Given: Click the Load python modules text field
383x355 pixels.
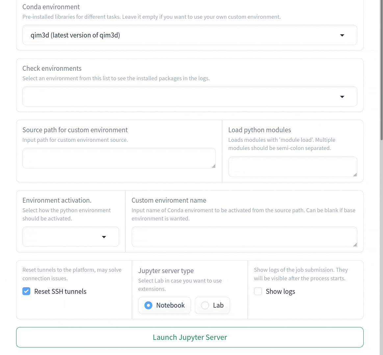Looking at the screenshot, I should 293,166.
